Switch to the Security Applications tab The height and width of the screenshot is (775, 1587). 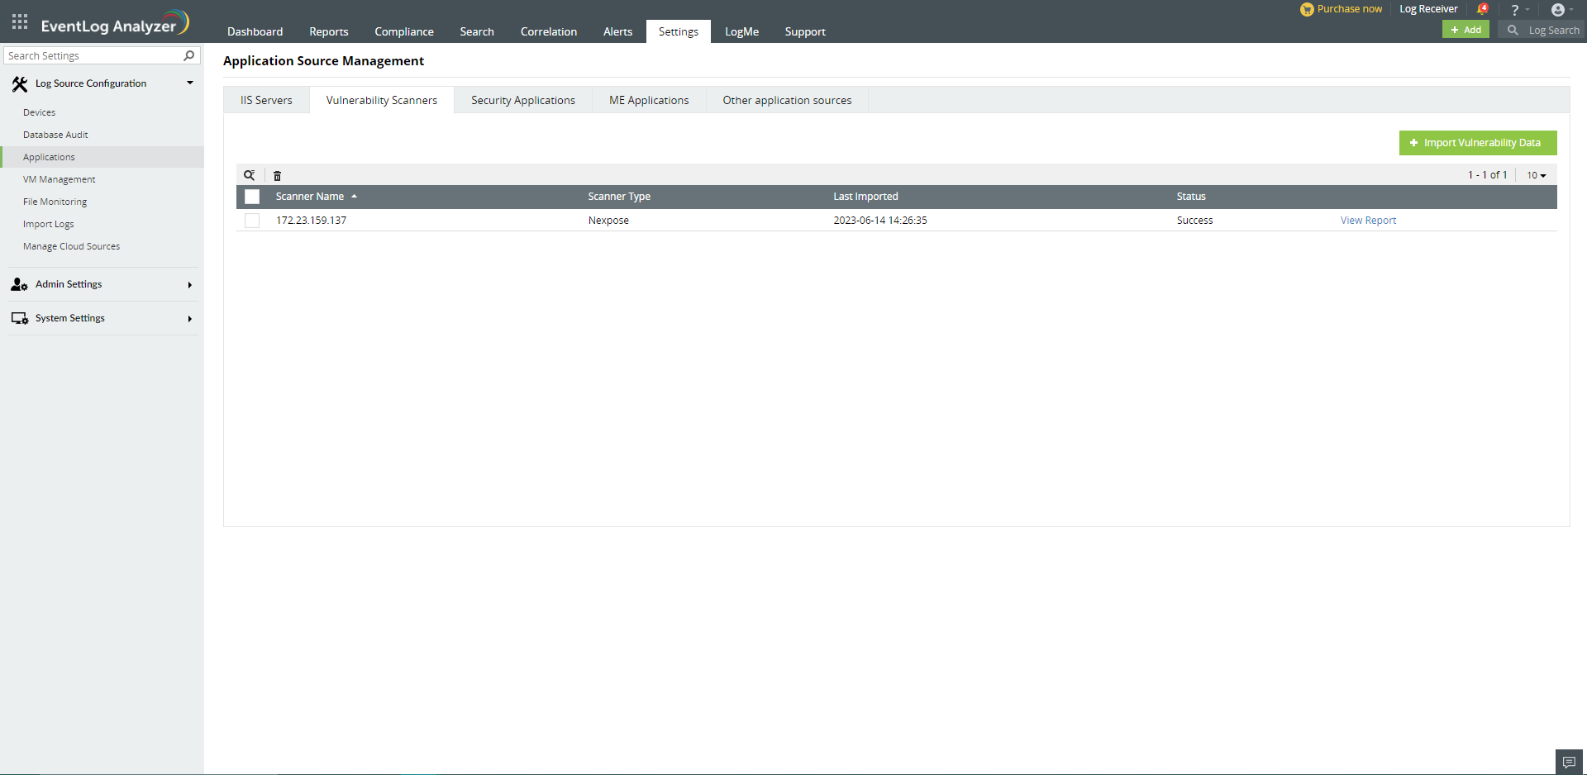point(522,99)
